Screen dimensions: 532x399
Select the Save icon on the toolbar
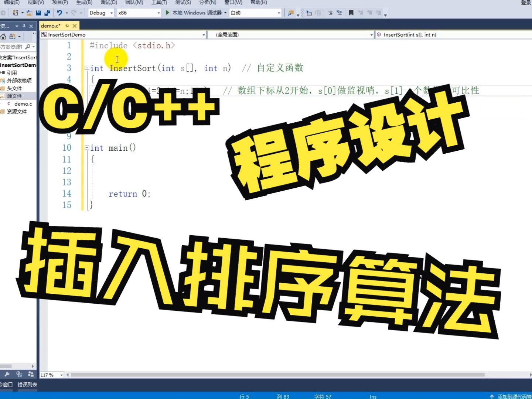click(38, 13)
